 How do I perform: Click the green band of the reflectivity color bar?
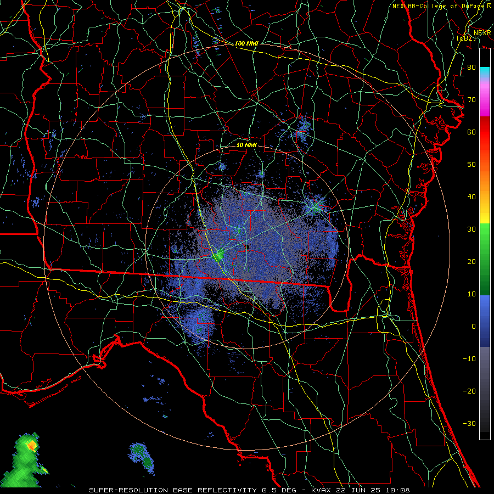point(485,259)
